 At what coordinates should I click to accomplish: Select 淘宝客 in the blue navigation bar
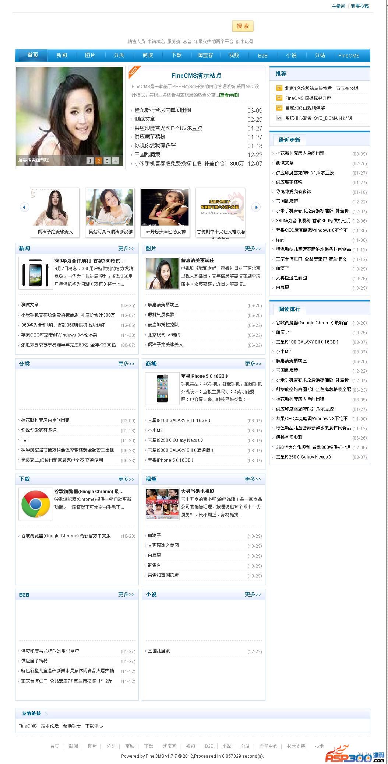point(205,55)
